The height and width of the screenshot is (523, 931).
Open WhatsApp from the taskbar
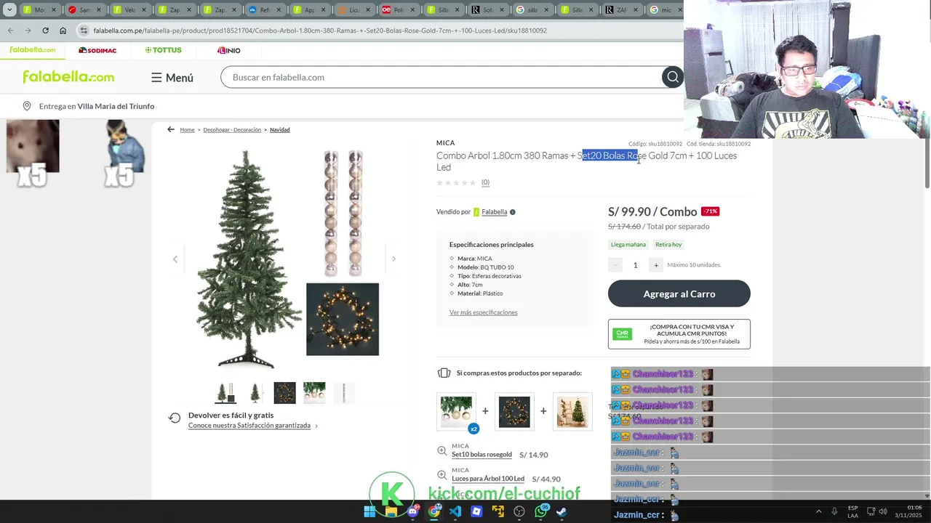coord(540,511)
